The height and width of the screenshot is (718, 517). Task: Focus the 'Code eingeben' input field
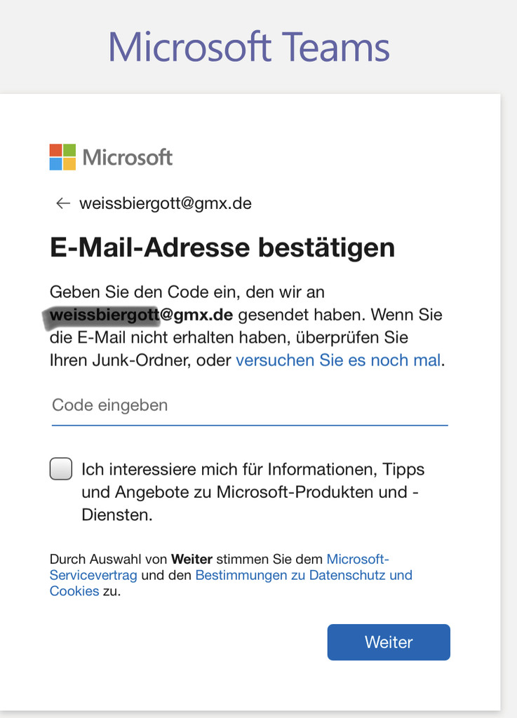(250, 407)
